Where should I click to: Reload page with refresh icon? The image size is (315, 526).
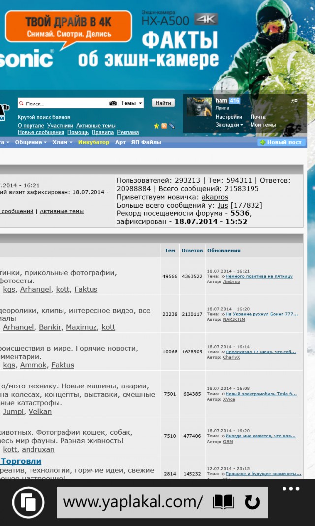[252, 502]
